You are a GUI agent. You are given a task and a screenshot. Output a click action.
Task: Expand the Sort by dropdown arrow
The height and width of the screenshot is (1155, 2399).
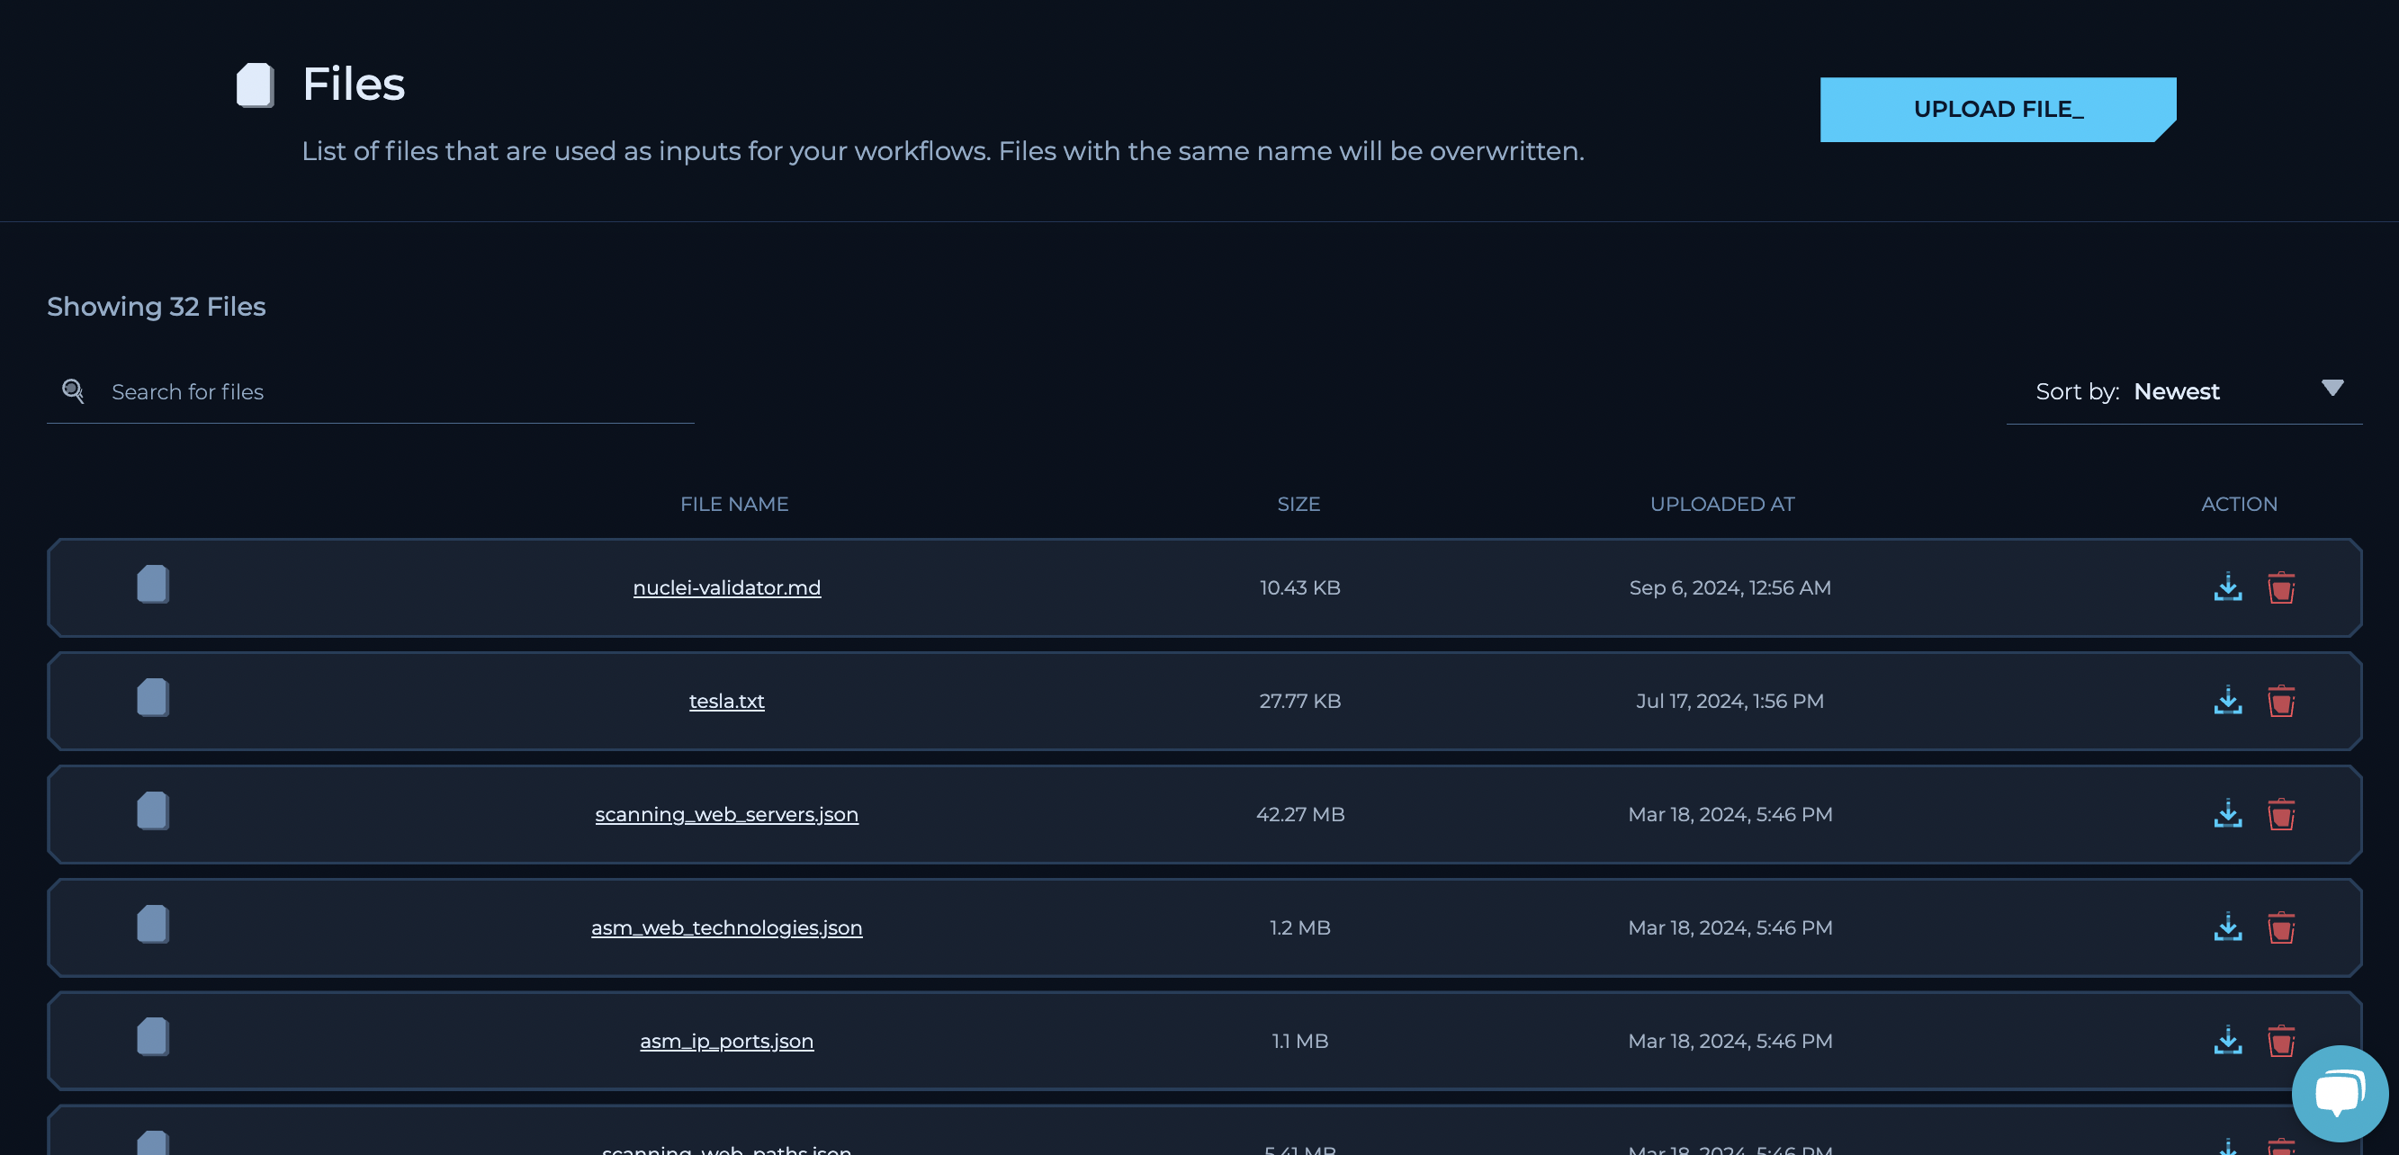[2332, 388]
